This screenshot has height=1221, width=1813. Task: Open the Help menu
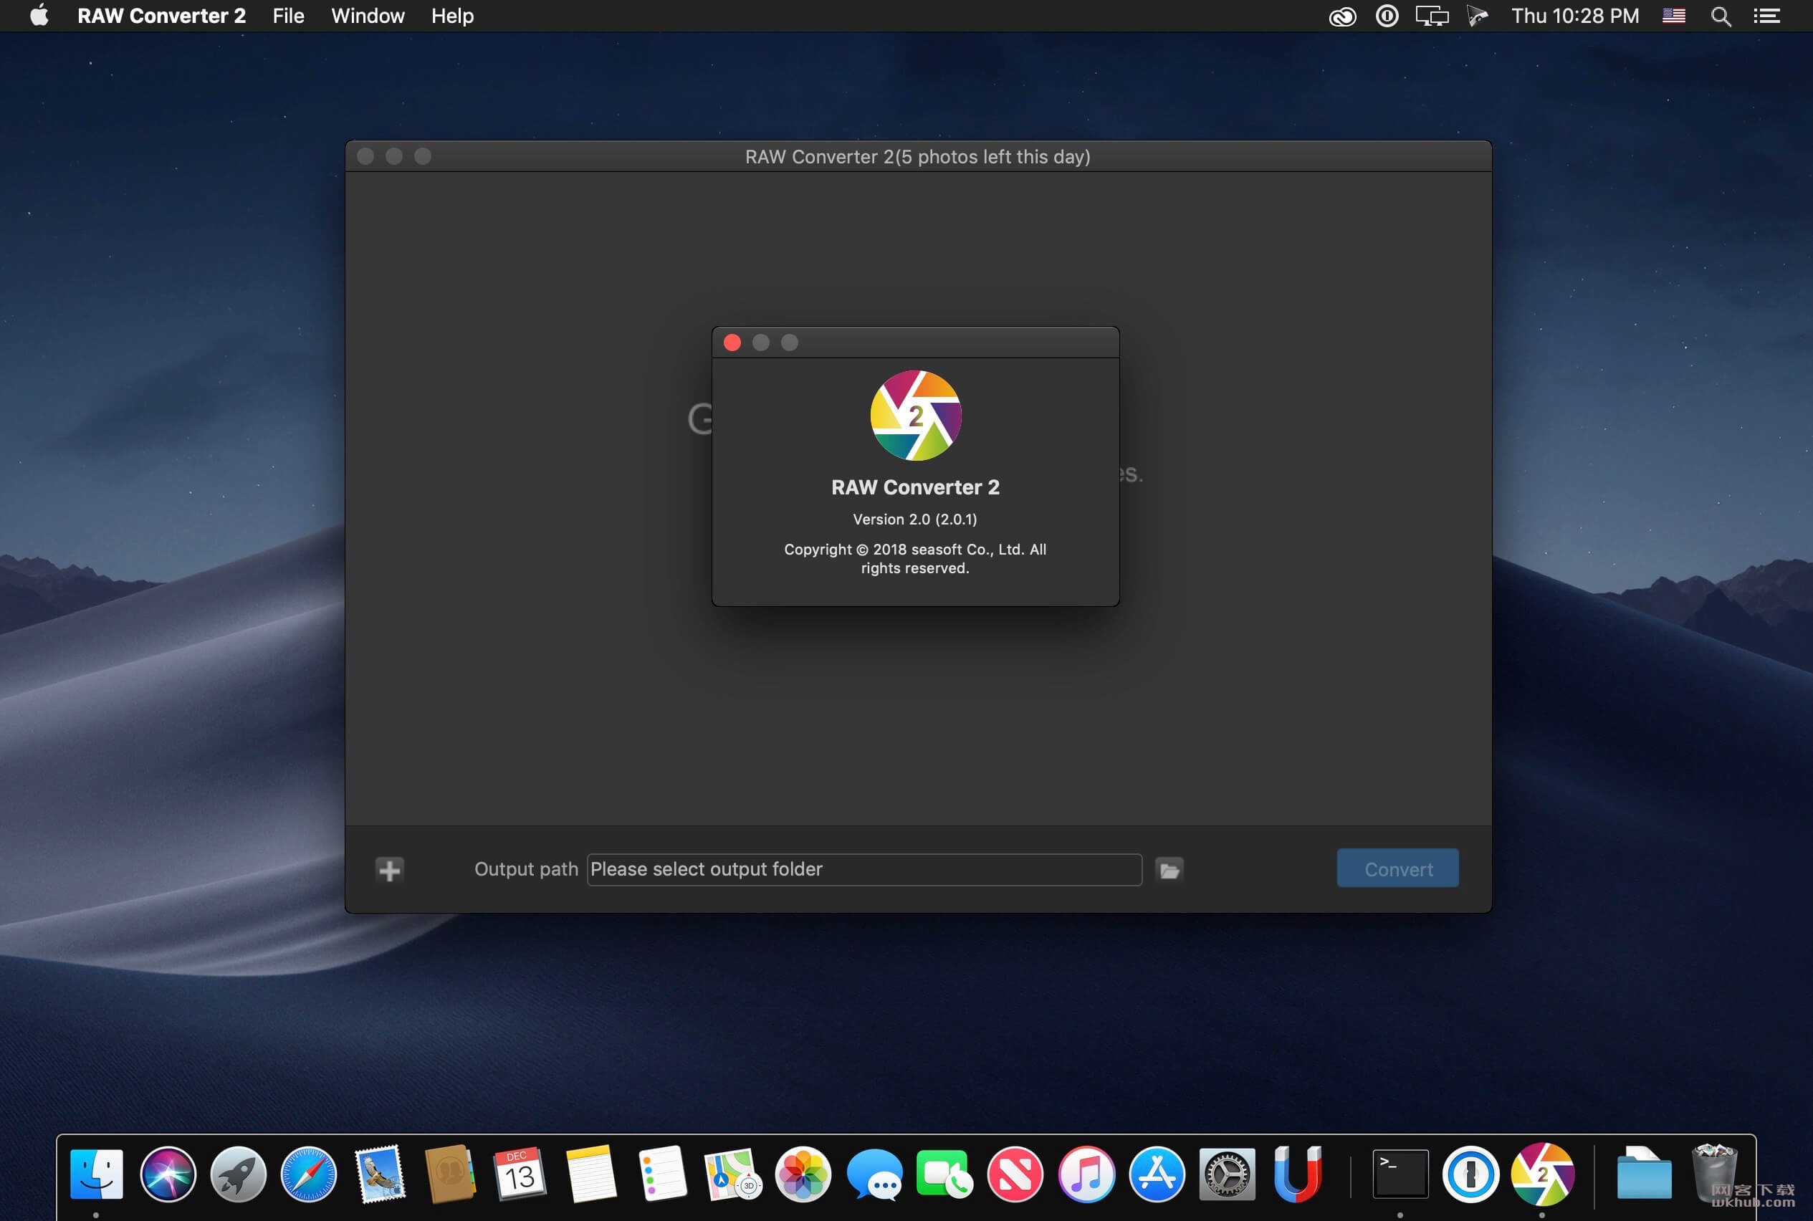pos(452,16)
